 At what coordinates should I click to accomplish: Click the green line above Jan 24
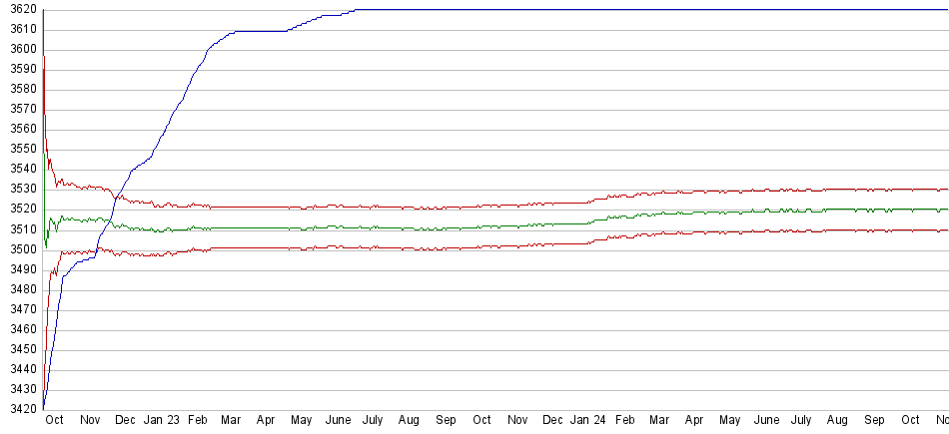click(589, 222)
